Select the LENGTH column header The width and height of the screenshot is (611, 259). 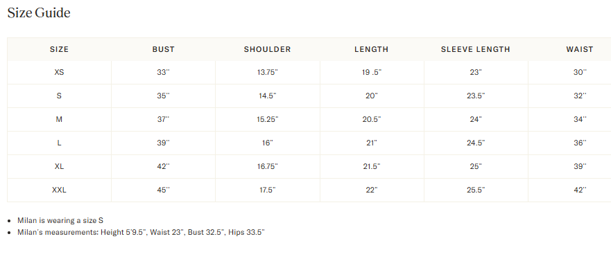pos(371,49)
